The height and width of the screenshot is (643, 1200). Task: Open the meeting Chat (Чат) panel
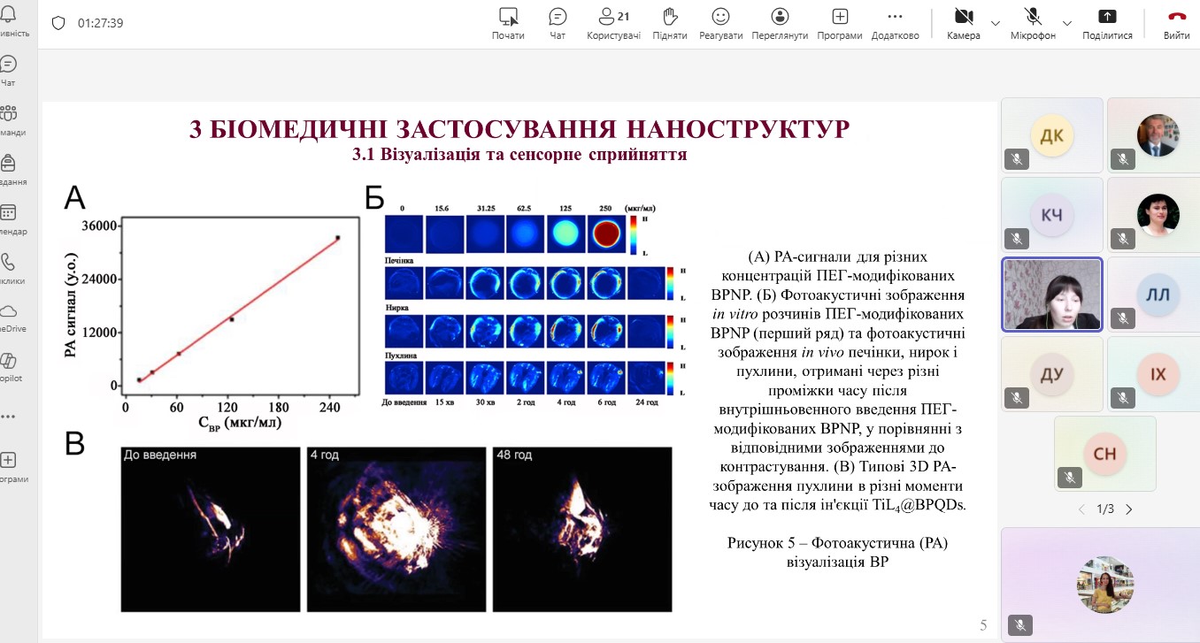click(x=558, y=24)
